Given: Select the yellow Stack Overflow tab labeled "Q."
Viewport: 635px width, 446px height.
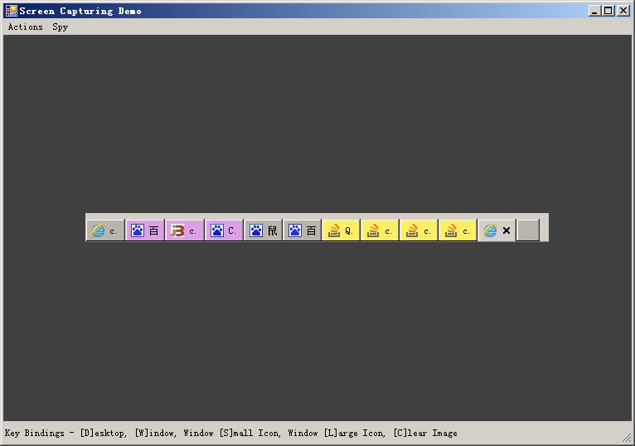Looking at the screenshot, I should [x=341, y=230].
